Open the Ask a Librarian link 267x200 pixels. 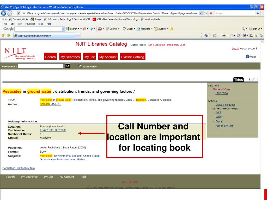156,45
